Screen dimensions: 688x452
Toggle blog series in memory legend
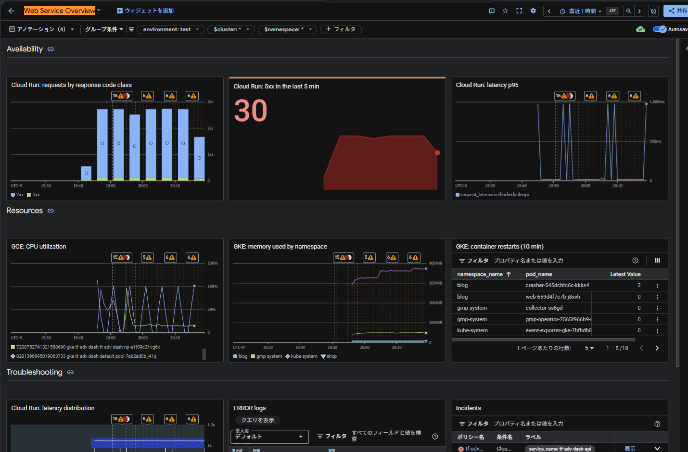(x=240, y=356)
